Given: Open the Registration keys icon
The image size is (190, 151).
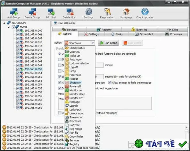Looking at the screenshot, I should click(107, 12).
